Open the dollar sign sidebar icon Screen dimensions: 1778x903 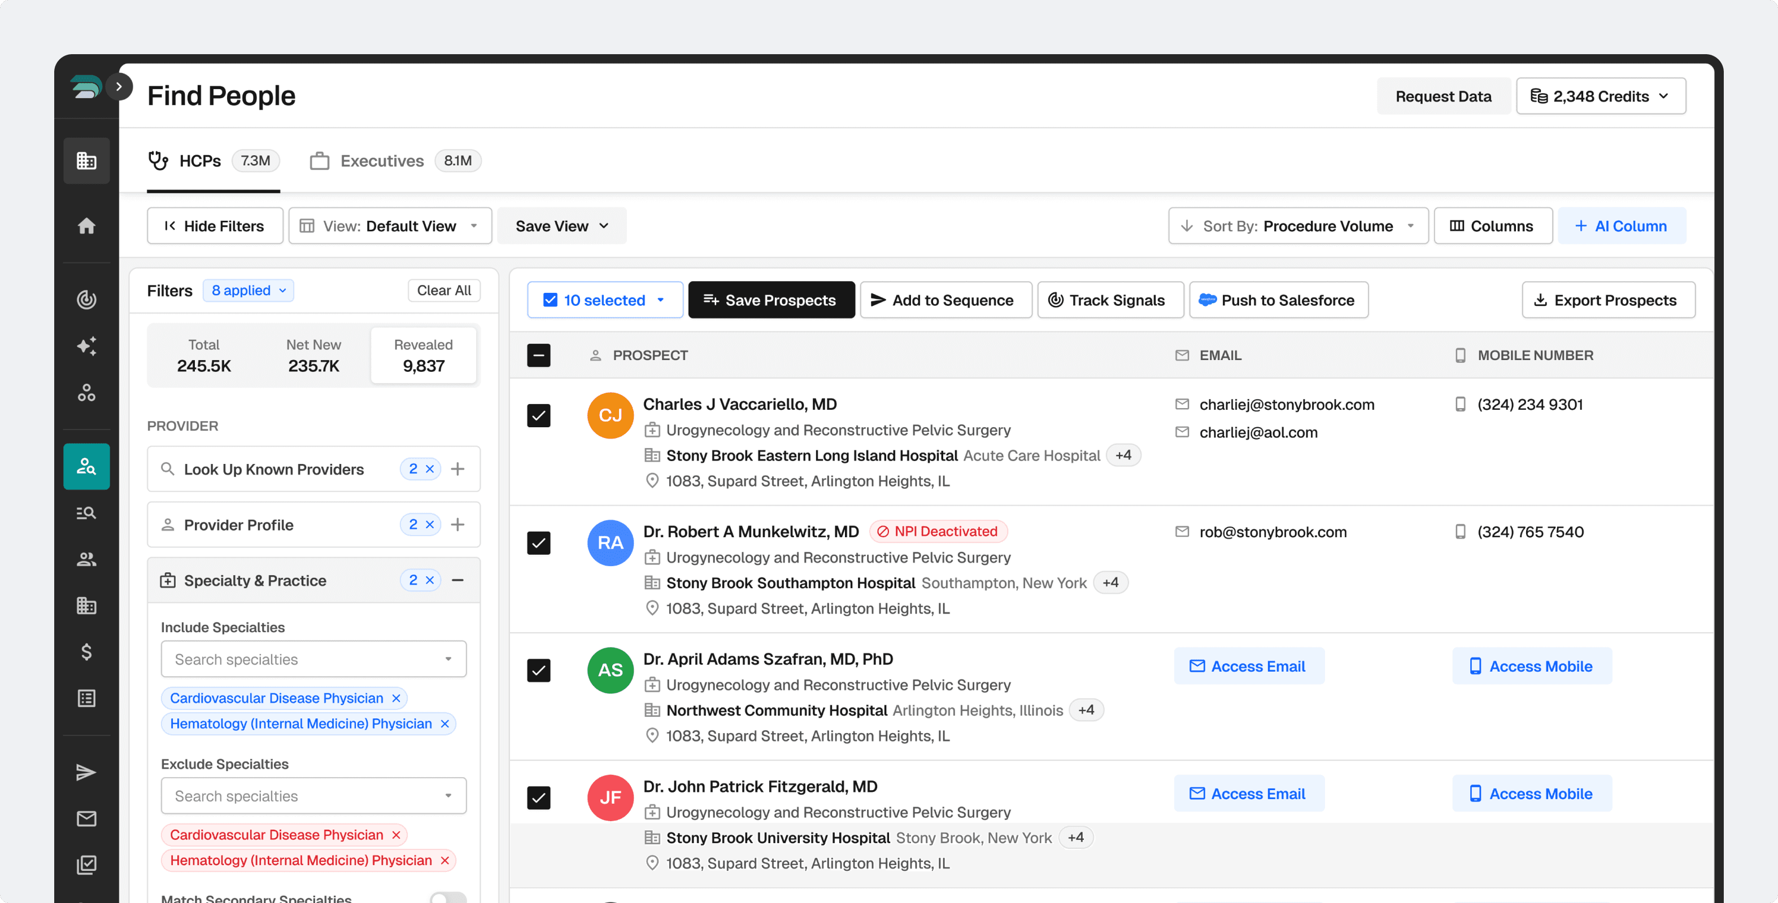86,652
